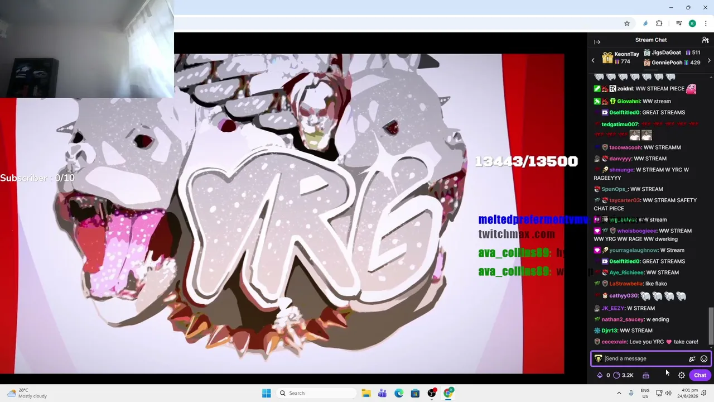Open taycarter03's username in chat
Image resolution: width=714 pixels, height=402 pixels.
(625, 200)
